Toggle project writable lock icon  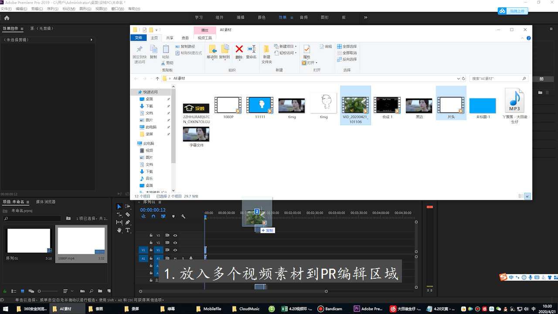[x=5, y=291]
